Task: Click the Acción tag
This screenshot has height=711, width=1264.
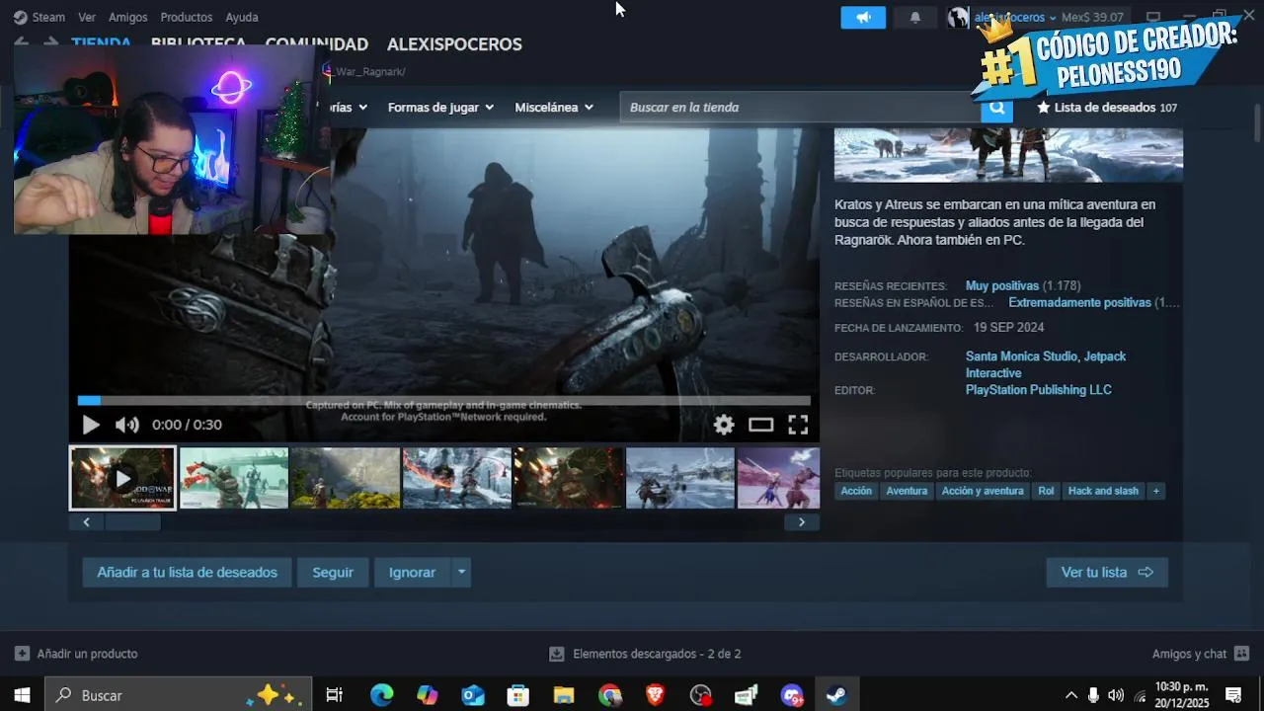Action: [x=856, y=491]
